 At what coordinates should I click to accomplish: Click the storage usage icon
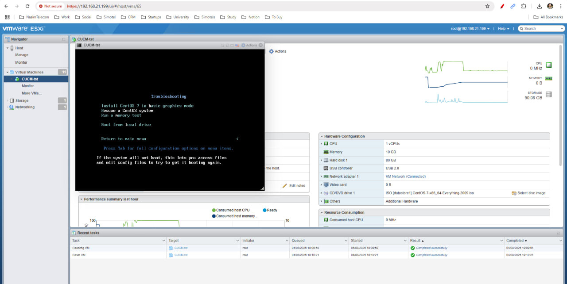[549, 94]
